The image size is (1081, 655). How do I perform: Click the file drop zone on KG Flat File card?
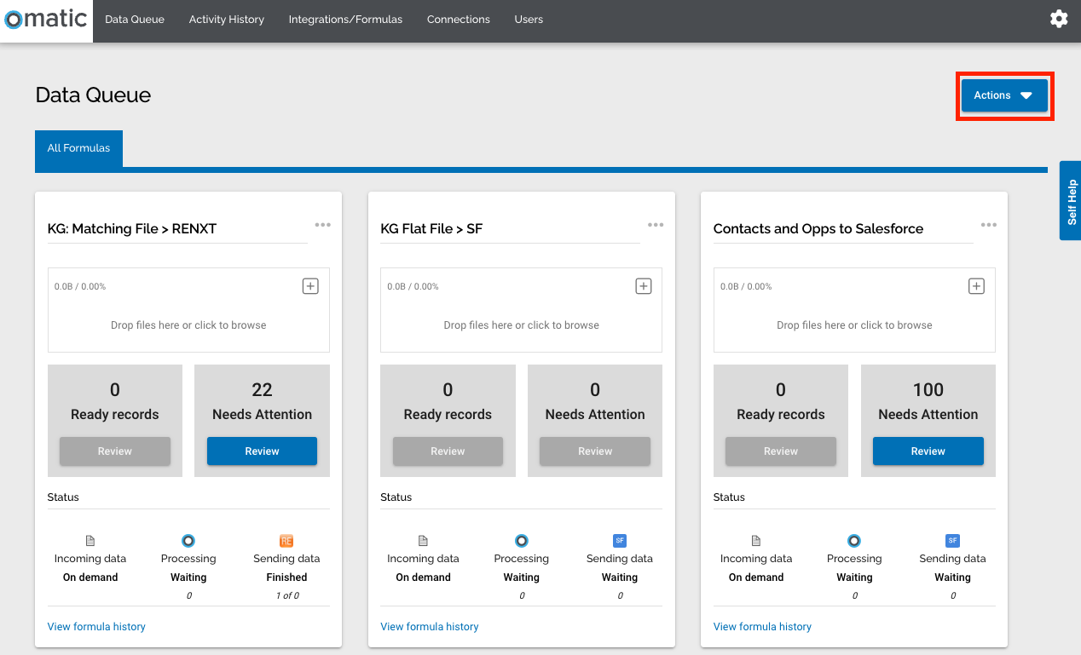click(x=520, y=325)
